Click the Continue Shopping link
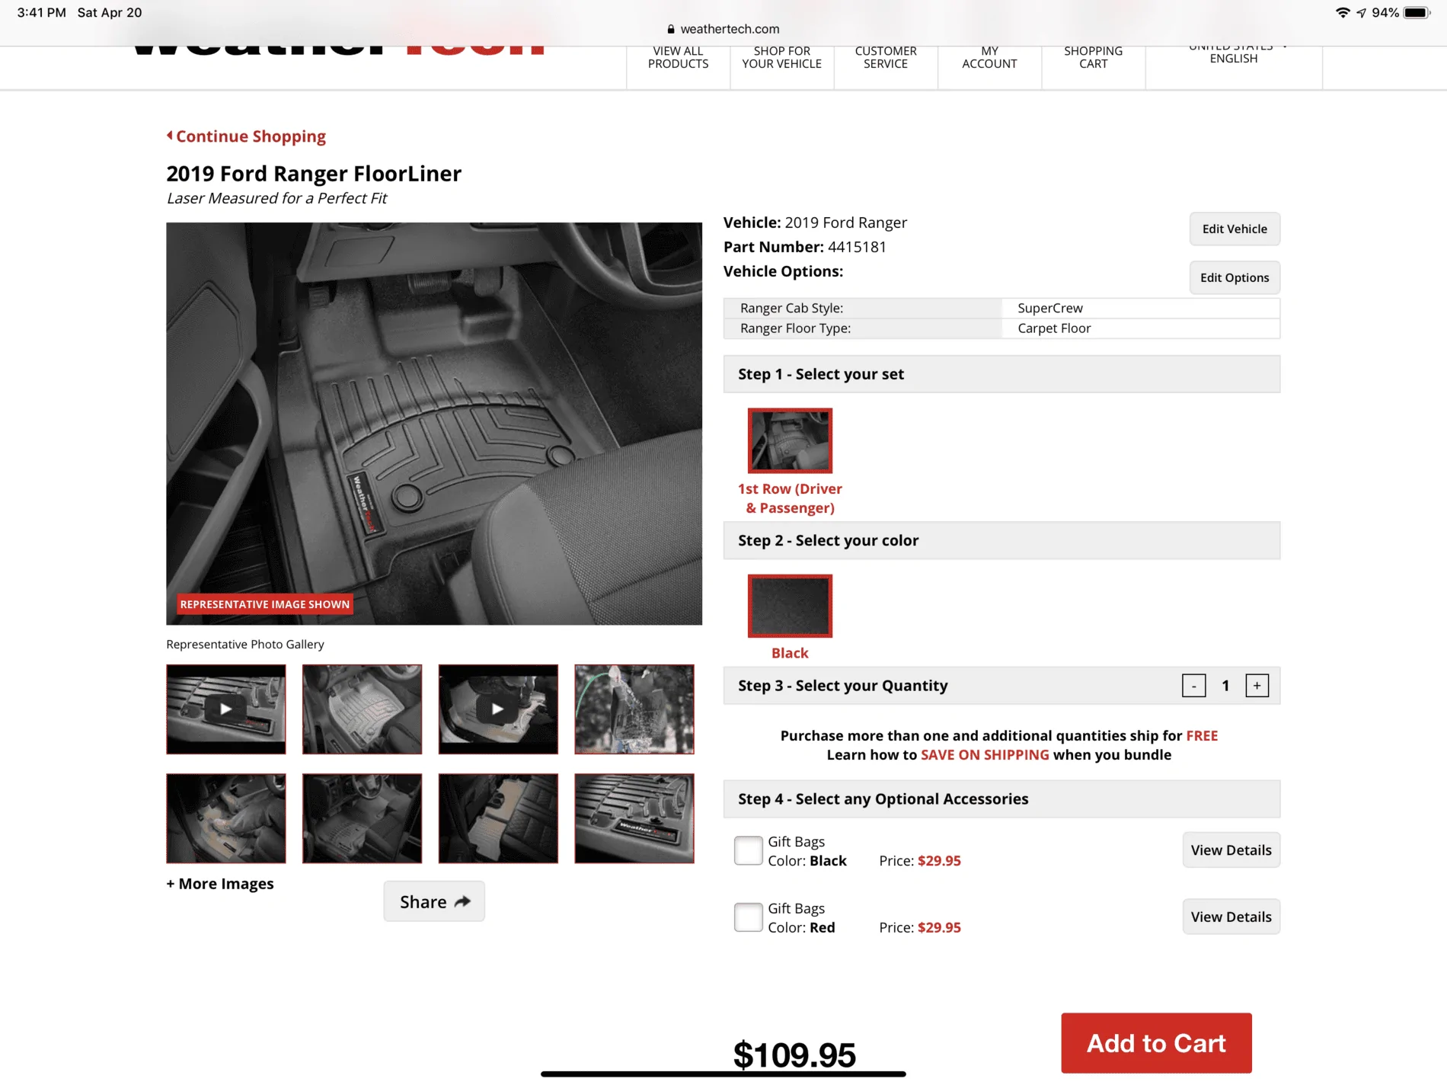This screenshot has width=1447, height=1085. (x=251, y=136)
